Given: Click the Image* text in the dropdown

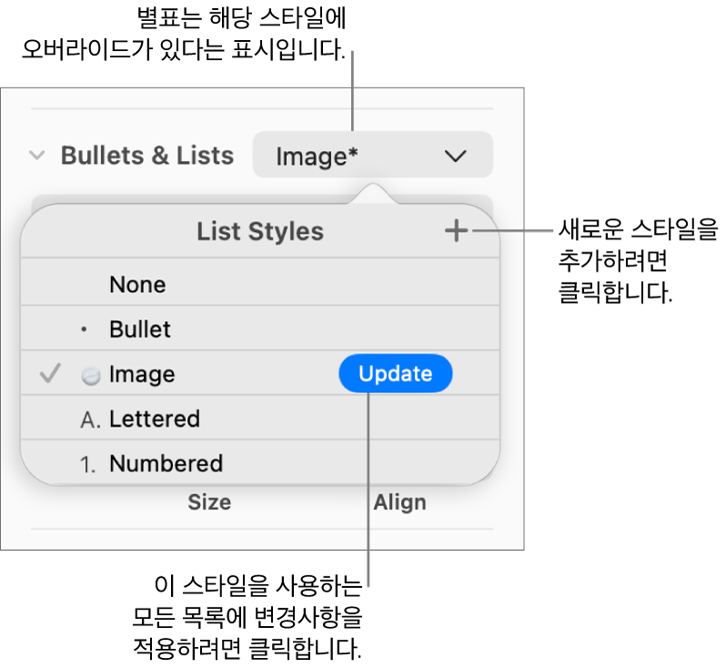Looking at the screenshot, I should [x=317, y=157].
